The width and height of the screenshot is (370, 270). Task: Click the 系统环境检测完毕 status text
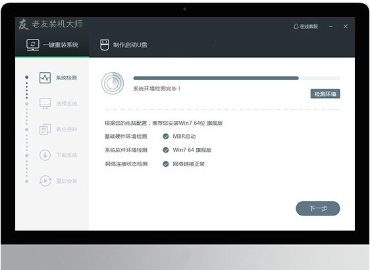(x=157, y=89)
